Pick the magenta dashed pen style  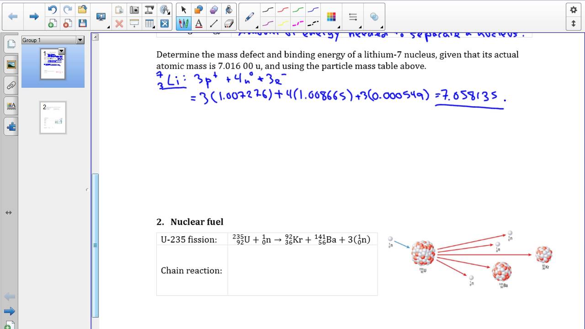click(298, 23)
